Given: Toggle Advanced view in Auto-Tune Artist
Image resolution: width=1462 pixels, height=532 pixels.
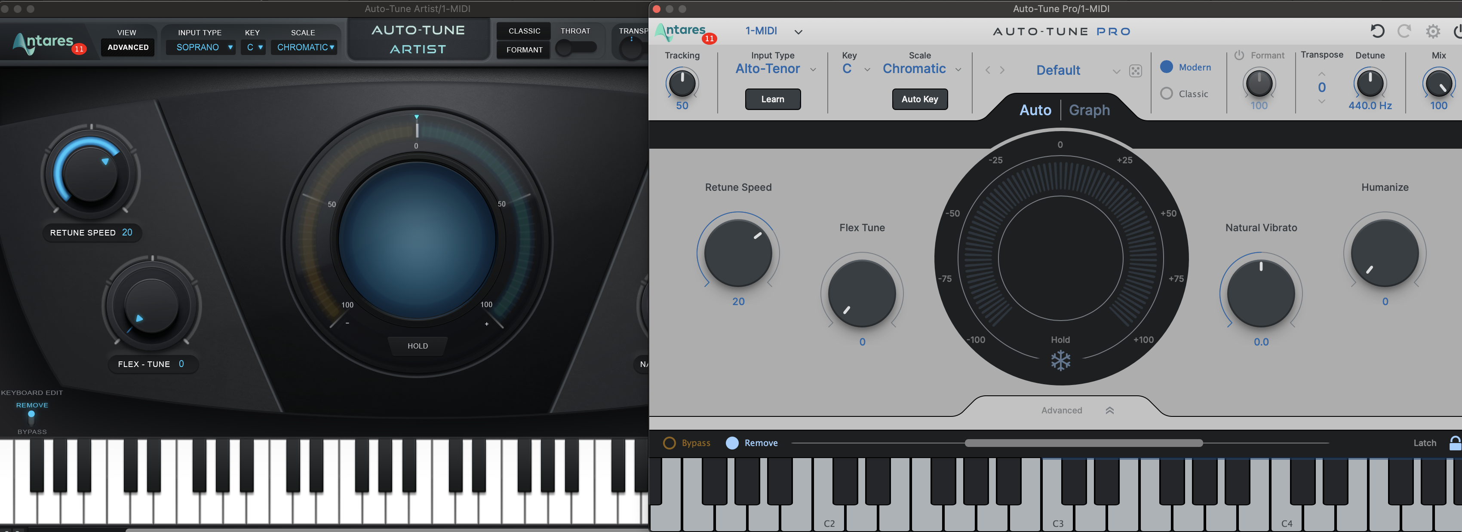Looking at the screenshot, I should click(128, 47).
